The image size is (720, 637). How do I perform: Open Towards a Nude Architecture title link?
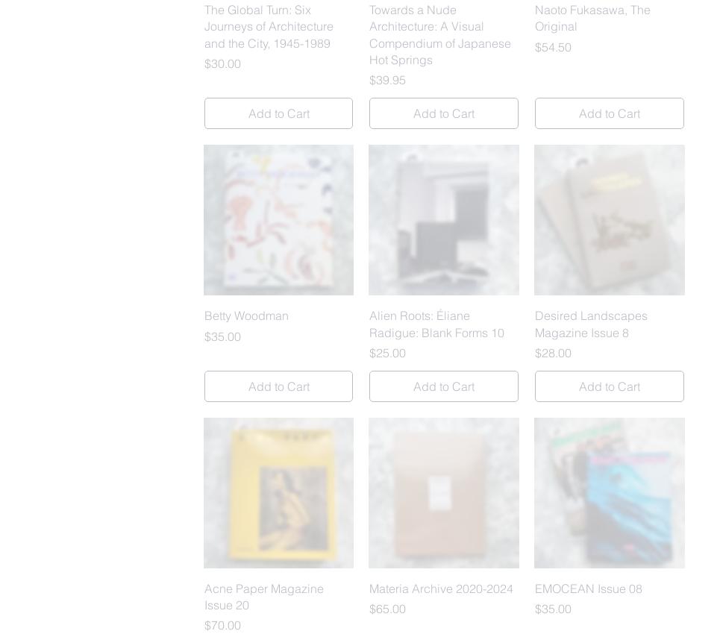click(440, 35)
